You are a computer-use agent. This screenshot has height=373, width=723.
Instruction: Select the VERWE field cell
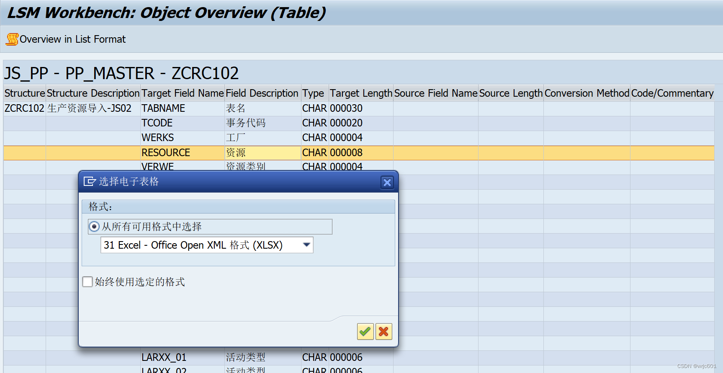tap(183, 166)
